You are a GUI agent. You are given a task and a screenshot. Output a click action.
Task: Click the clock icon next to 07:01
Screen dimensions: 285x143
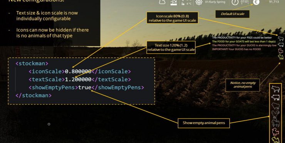click(x=235, y=2)
